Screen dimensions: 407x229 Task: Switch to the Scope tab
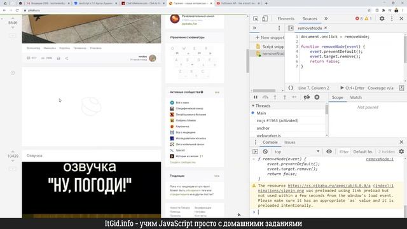(338, 97)
